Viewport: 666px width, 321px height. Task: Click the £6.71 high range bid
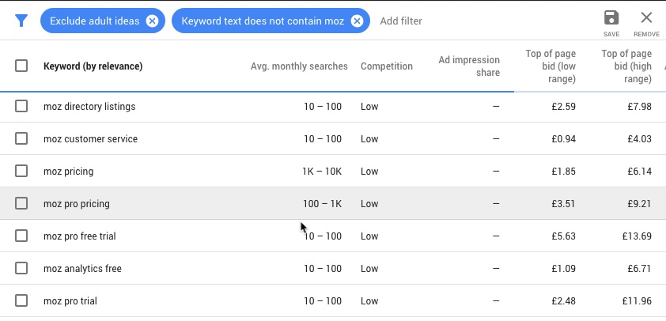tap(639, 268)
